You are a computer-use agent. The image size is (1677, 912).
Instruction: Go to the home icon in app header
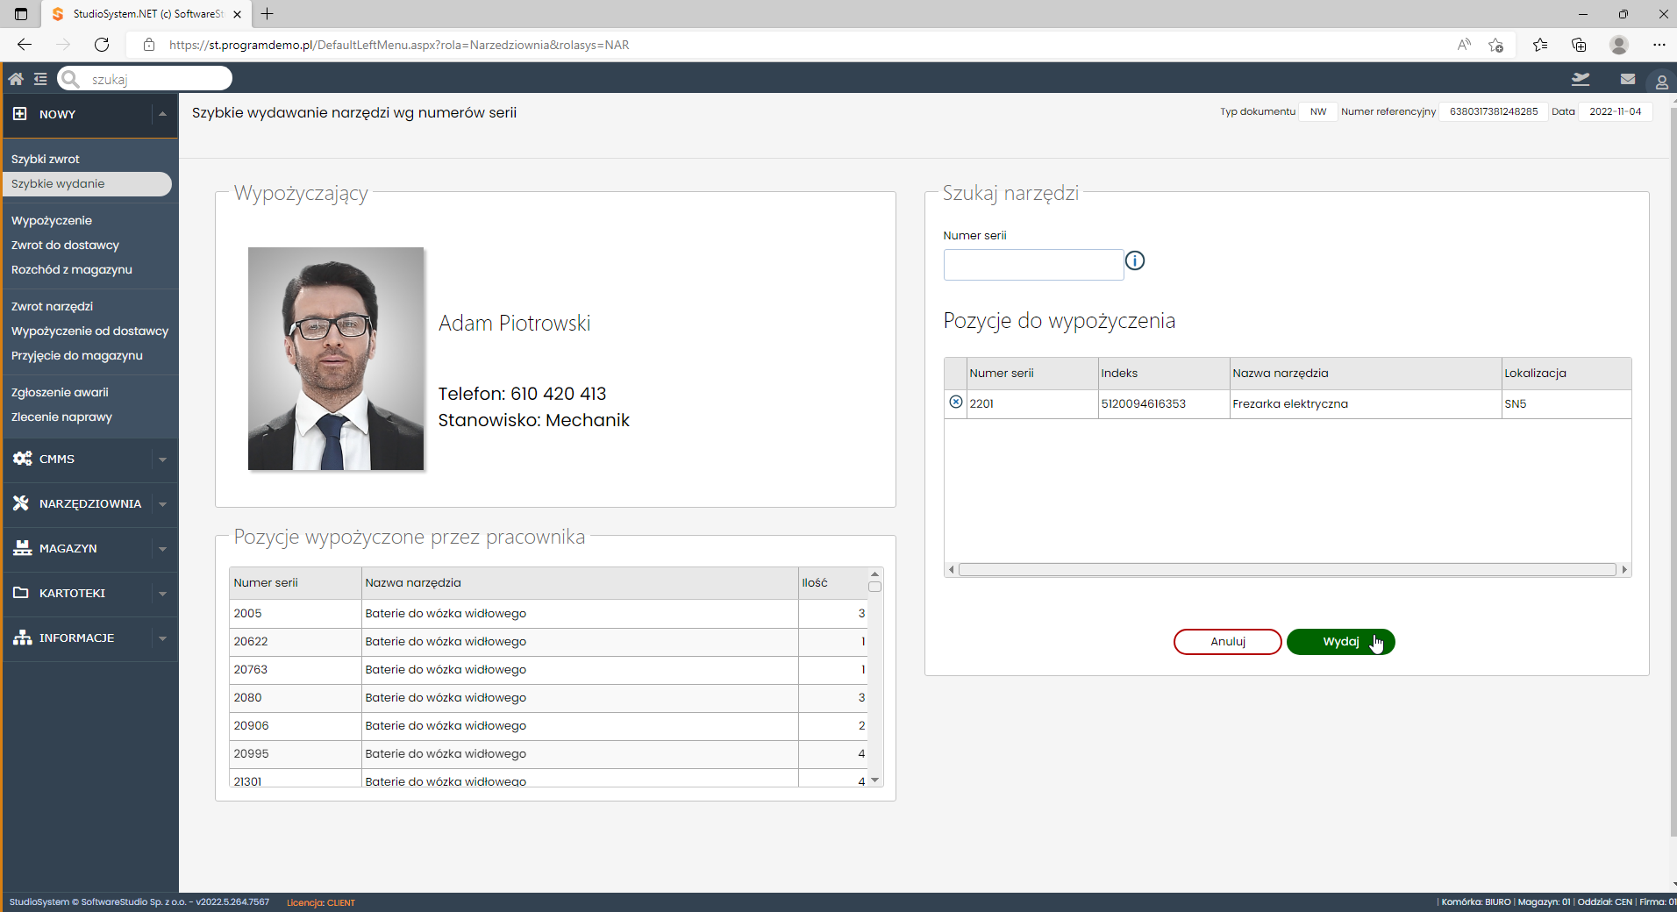(16, 79)
